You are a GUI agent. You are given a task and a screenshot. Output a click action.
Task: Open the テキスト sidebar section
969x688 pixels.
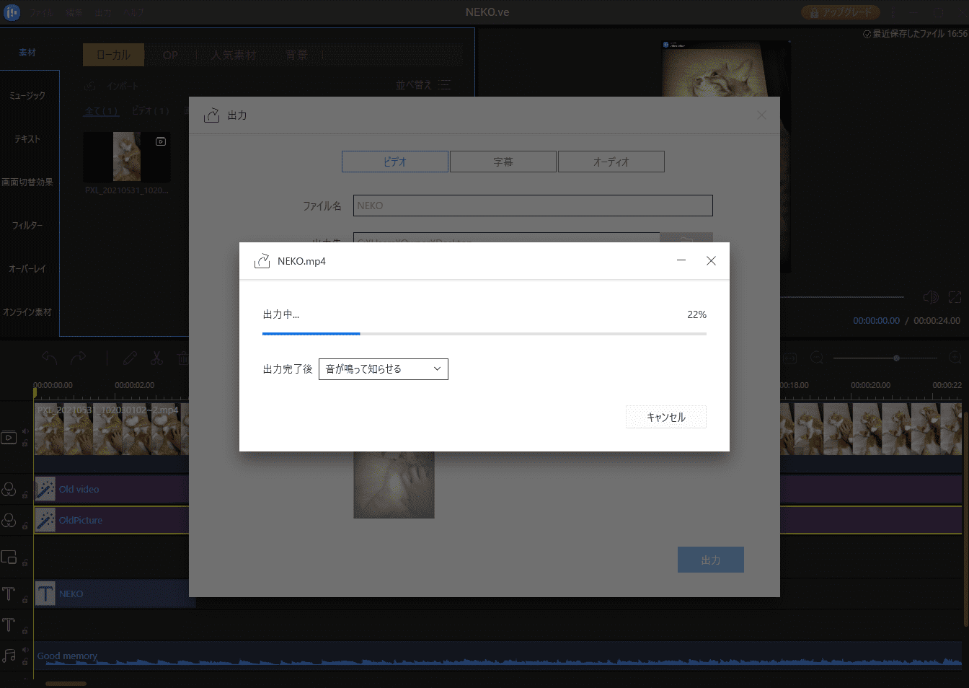click(x=27, y=138)
